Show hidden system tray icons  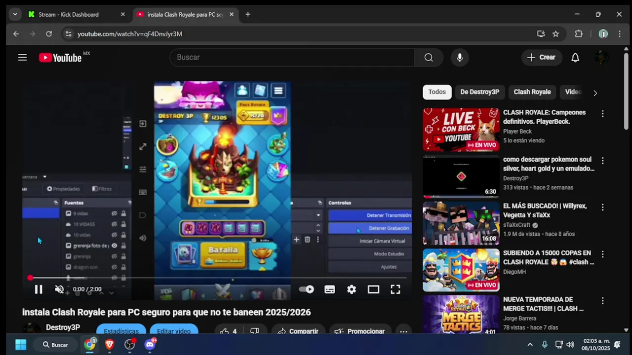click(530, 345)
